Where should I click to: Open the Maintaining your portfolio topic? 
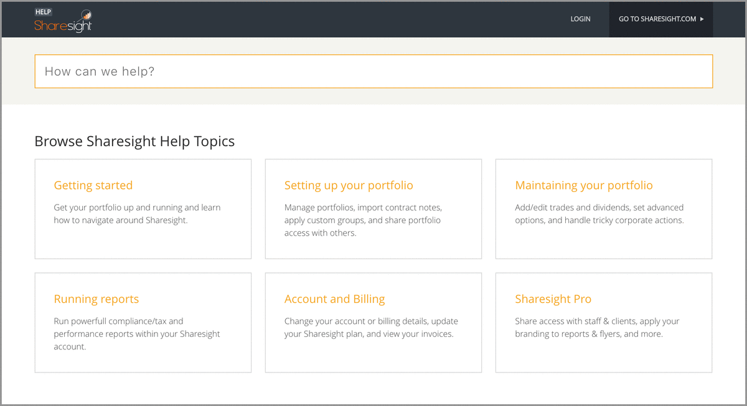point(583,185)
